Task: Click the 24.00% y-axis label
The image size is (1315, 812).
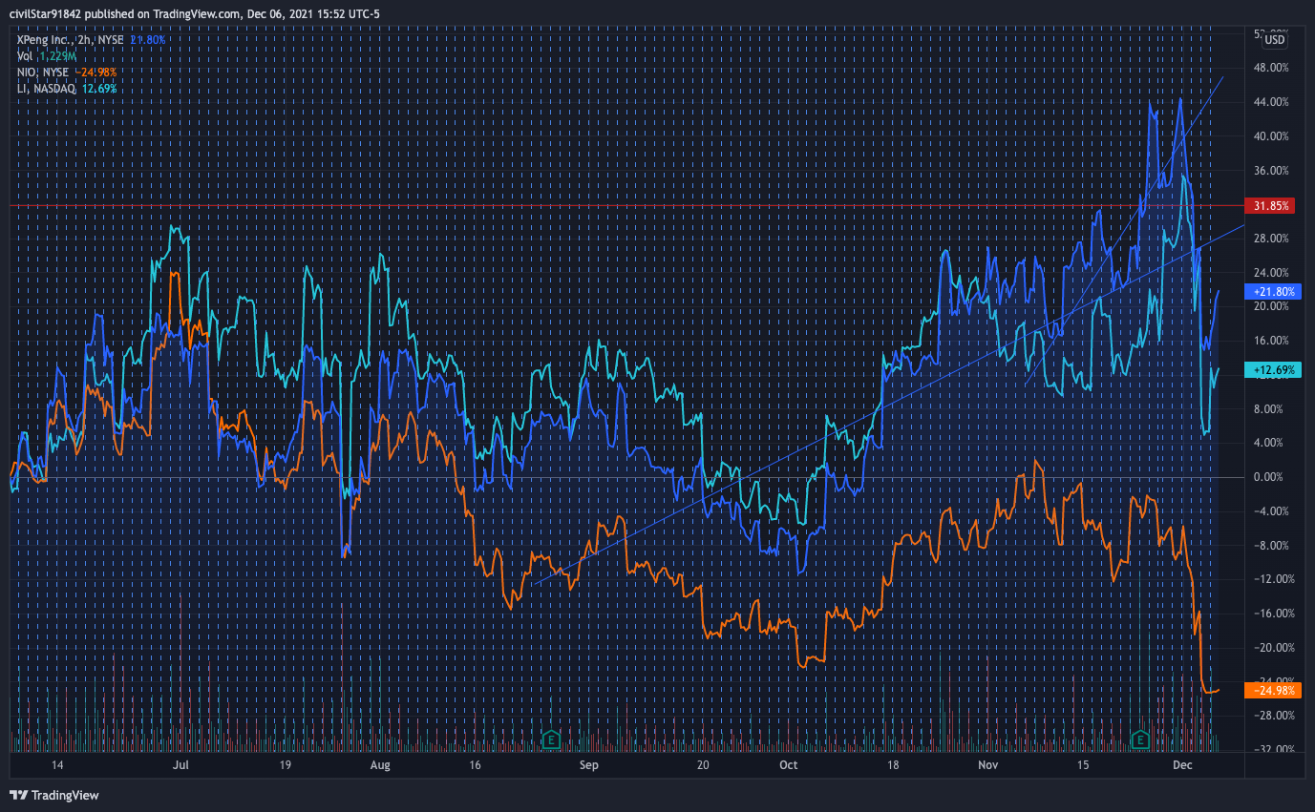Action: pyautogui.click(x=1272, y=273)
